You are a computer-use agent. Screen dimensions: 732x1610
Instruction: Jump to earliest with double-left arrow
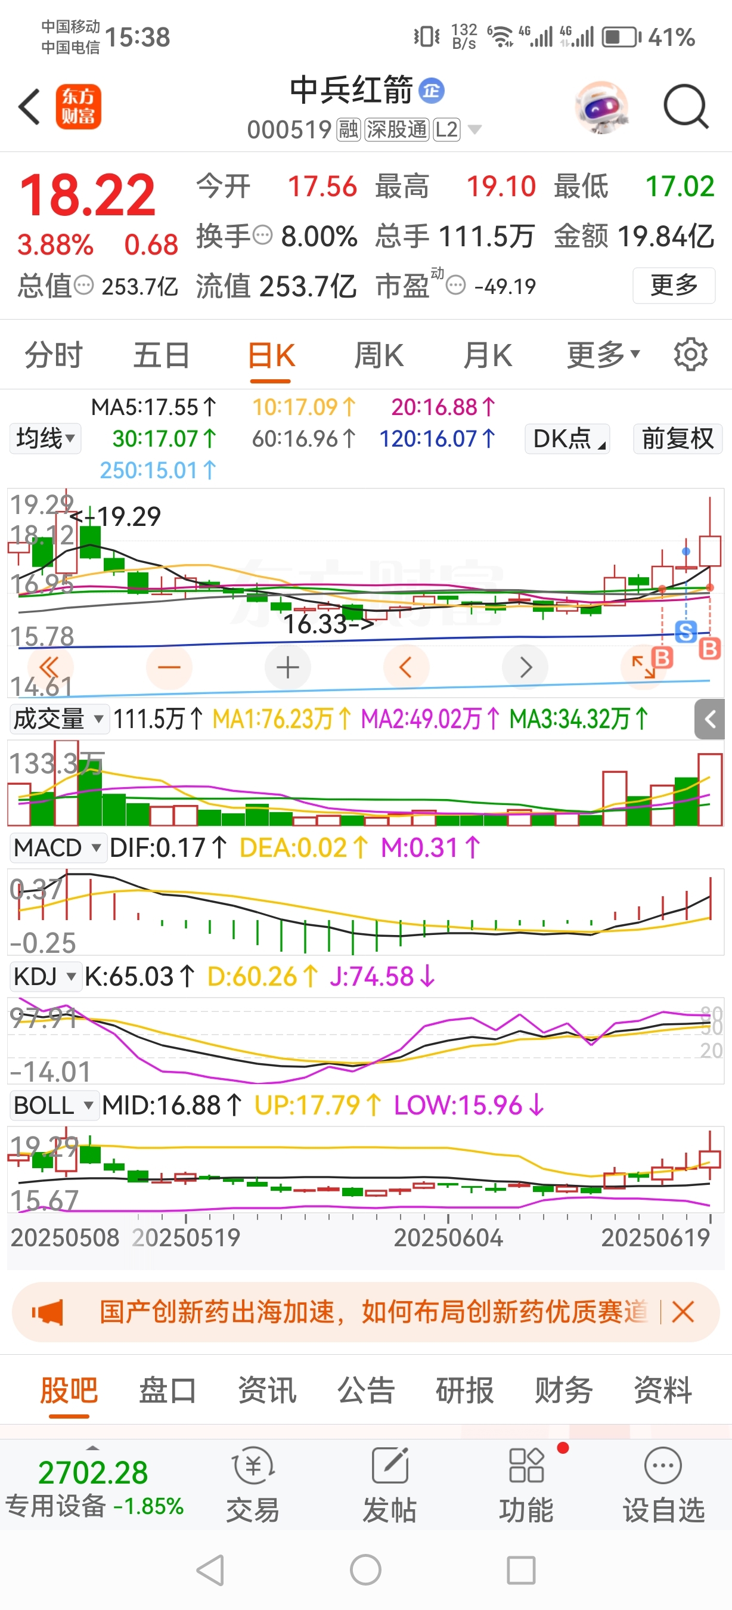click(x=50, y=667)
